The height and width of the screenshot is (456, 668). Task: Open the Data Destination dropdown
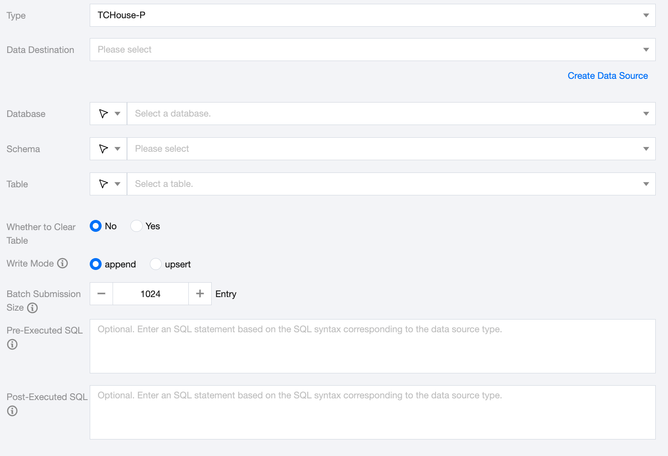[372, 50]
